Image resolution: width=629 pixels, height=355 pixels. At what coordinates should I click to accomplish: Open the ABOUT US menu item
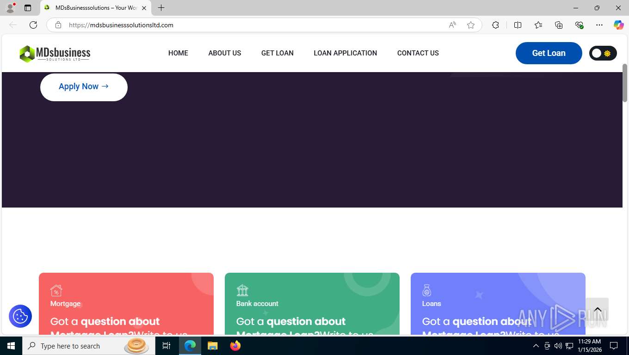point(225,53)
